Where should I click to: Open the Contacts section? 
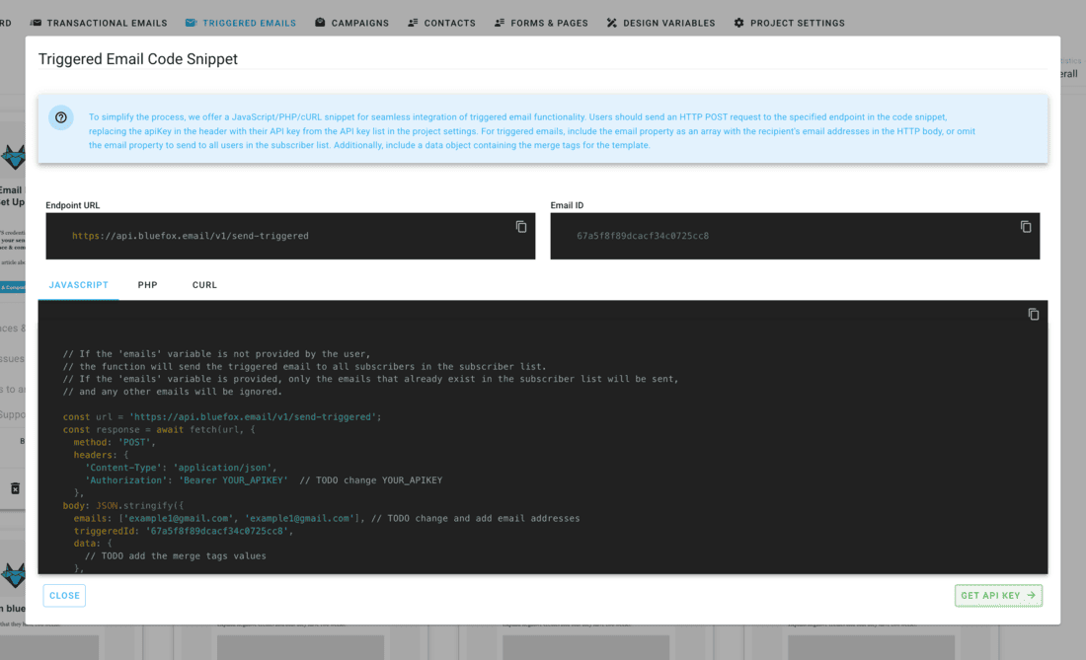click(x=449, y=23)
